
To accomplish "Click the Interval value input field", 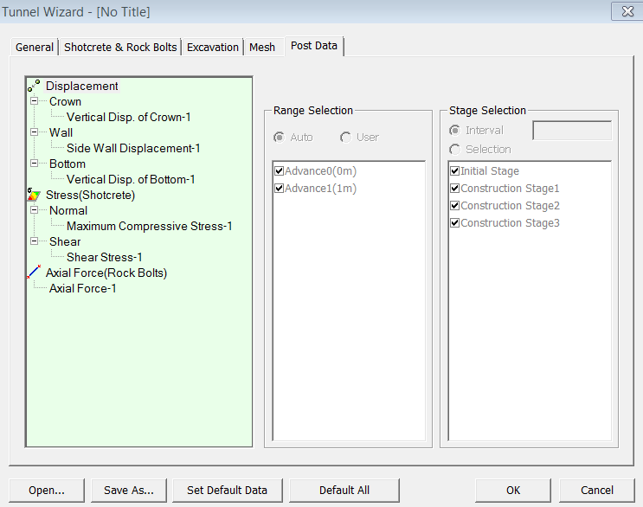I will [571, 131].
